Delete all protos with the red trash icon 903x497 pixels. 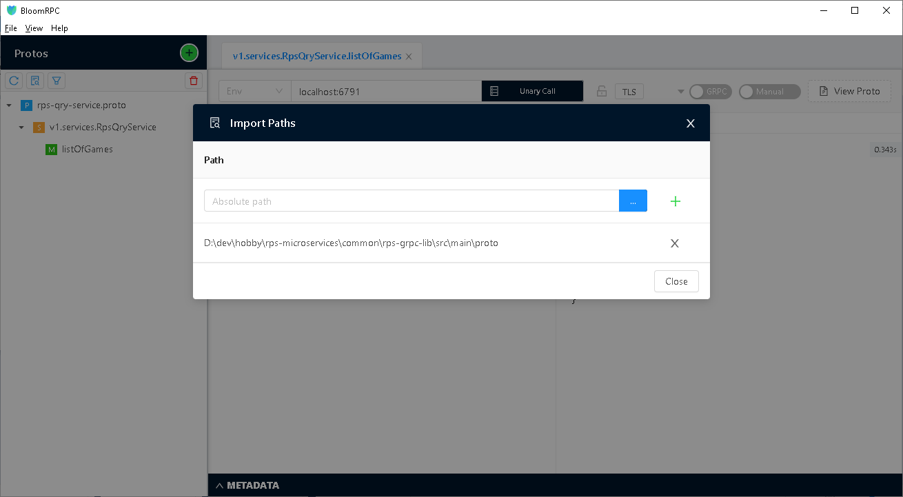pyautogui.click(x=194, y=81)
